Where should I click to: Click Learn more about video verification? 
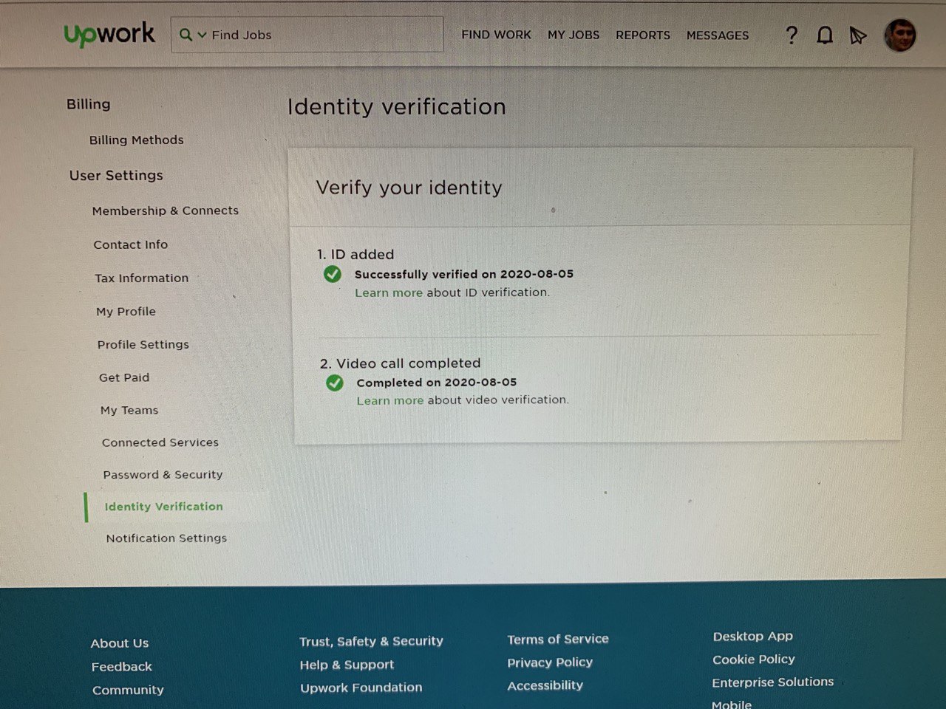pyautogui.click(x=390, y=400)
